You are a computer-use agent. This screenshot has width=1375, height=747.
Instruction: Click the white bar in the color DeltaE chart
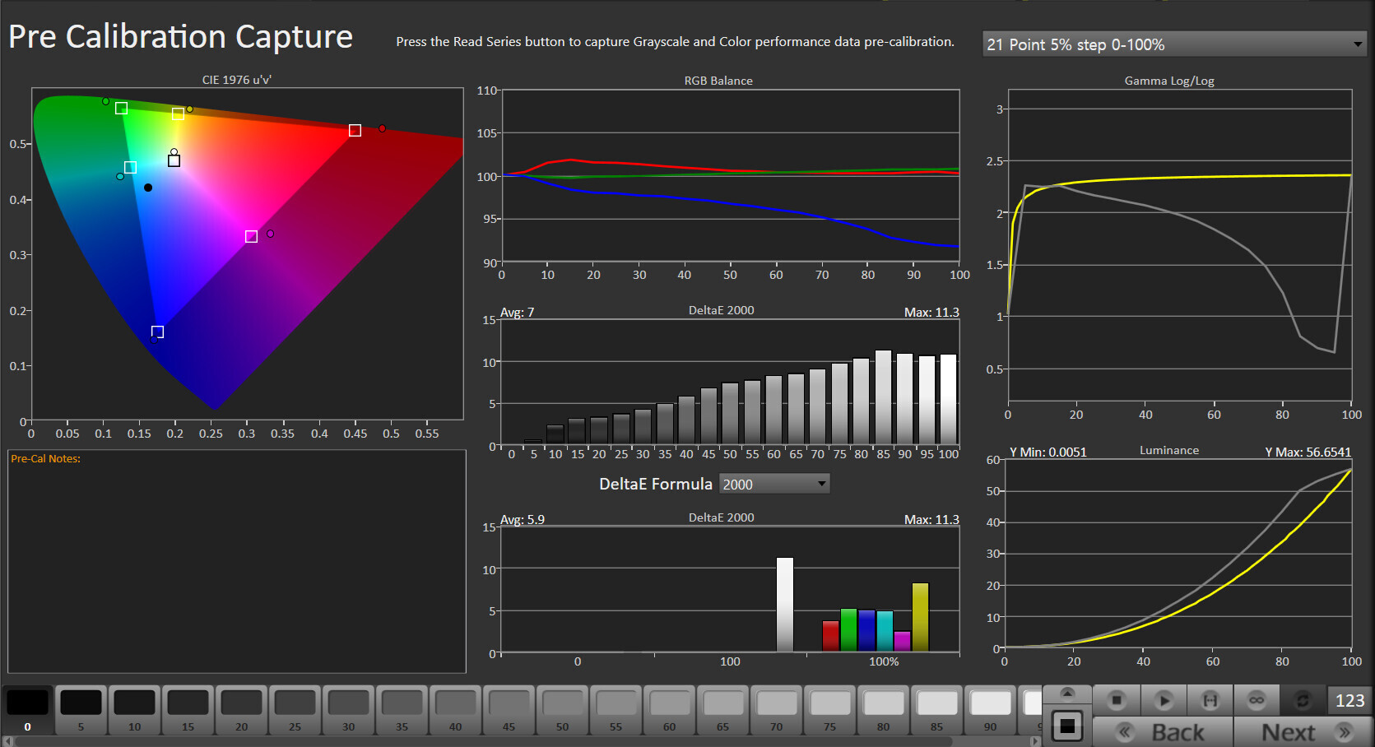[785, 605]
